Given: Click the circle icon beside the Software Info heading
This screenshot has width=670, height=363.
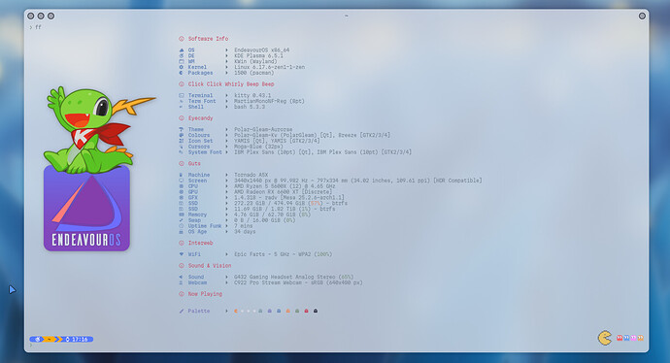Looking at the screenshot, I should pyautogui.click(x=182, y=39).
